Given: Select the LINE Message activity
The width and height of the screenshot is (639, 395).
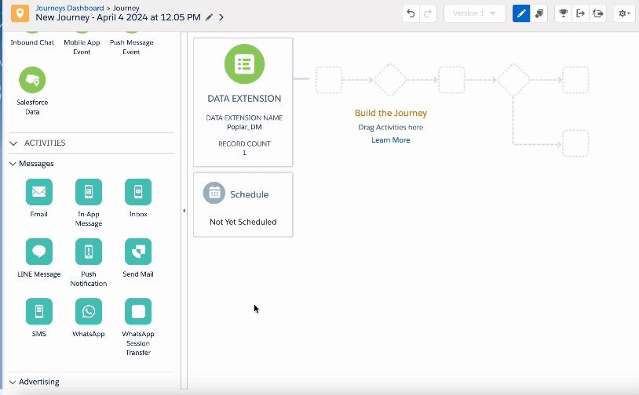Looking at the screenshot, I should tap(38, 252).
